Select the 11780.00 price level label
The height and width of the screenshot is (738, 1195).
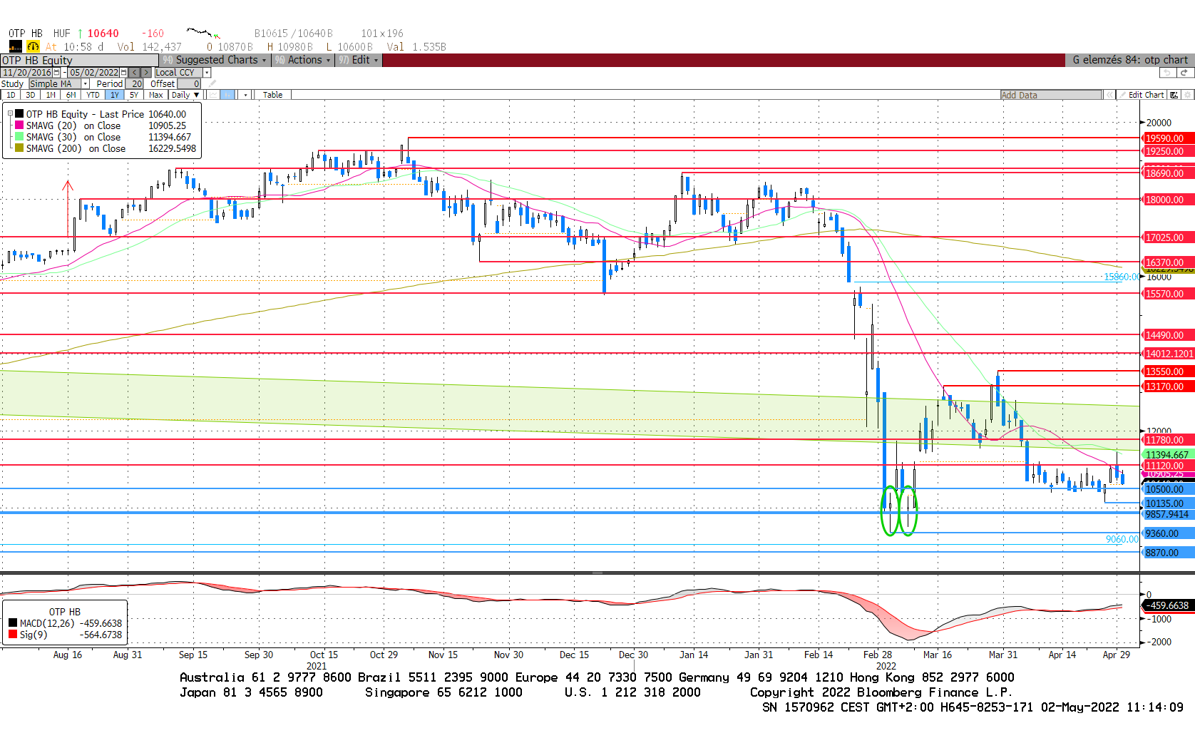coord(1168,440)
